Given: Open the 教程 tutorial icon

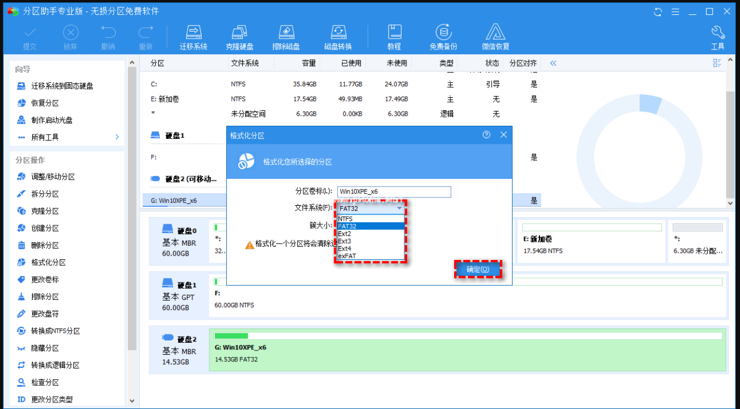Looking at the screenshot, I should pos(394,37).
